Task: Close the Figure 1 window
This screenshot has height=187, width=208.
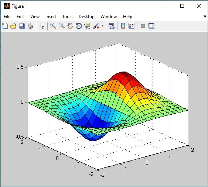Action: point(199,6)
